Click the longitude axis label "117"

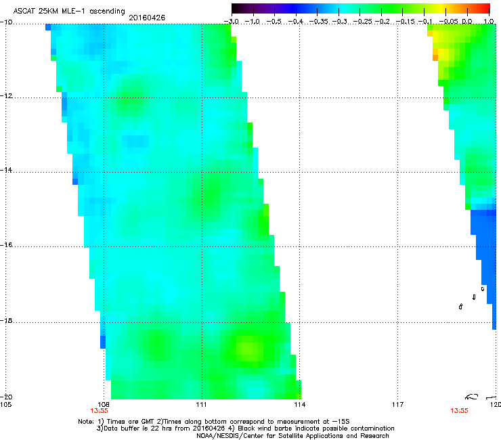398,405
